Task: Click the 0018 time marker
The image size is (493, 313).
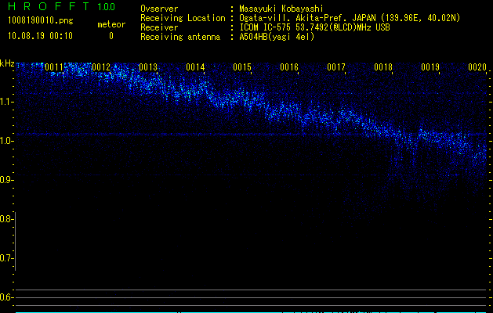Action: (383, 67)
